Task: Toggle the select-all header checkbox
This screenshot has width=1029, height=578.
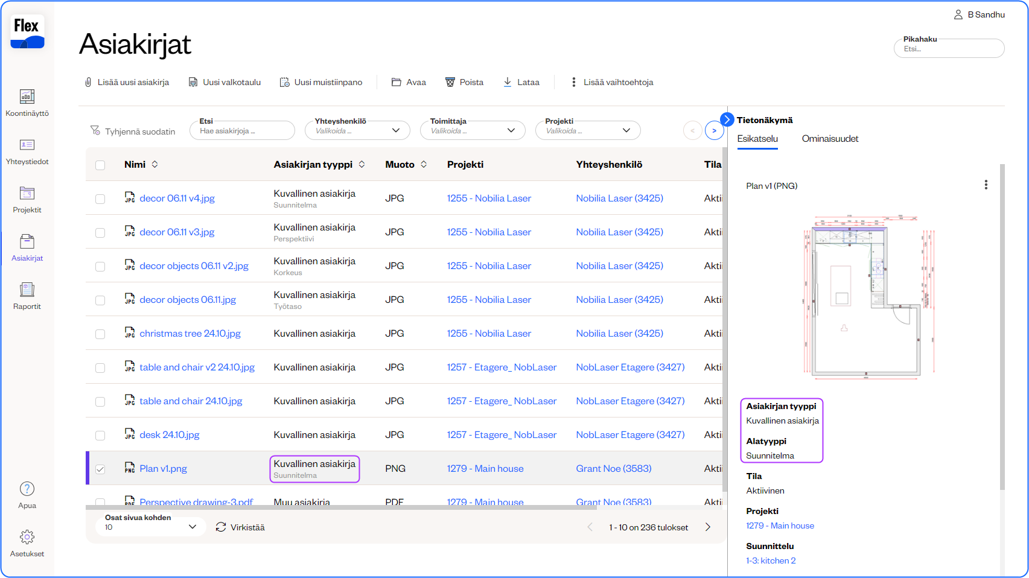Action: coord(100,165)
